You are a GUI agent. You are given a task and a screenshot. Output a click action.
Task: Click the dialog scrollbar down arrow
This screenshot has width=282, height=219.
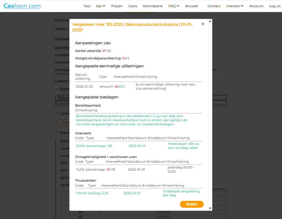coord(210,209)
